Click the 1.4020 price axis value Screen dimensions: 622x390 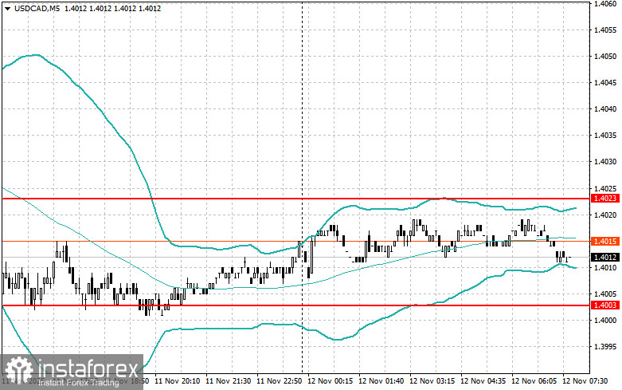[605, 215]
